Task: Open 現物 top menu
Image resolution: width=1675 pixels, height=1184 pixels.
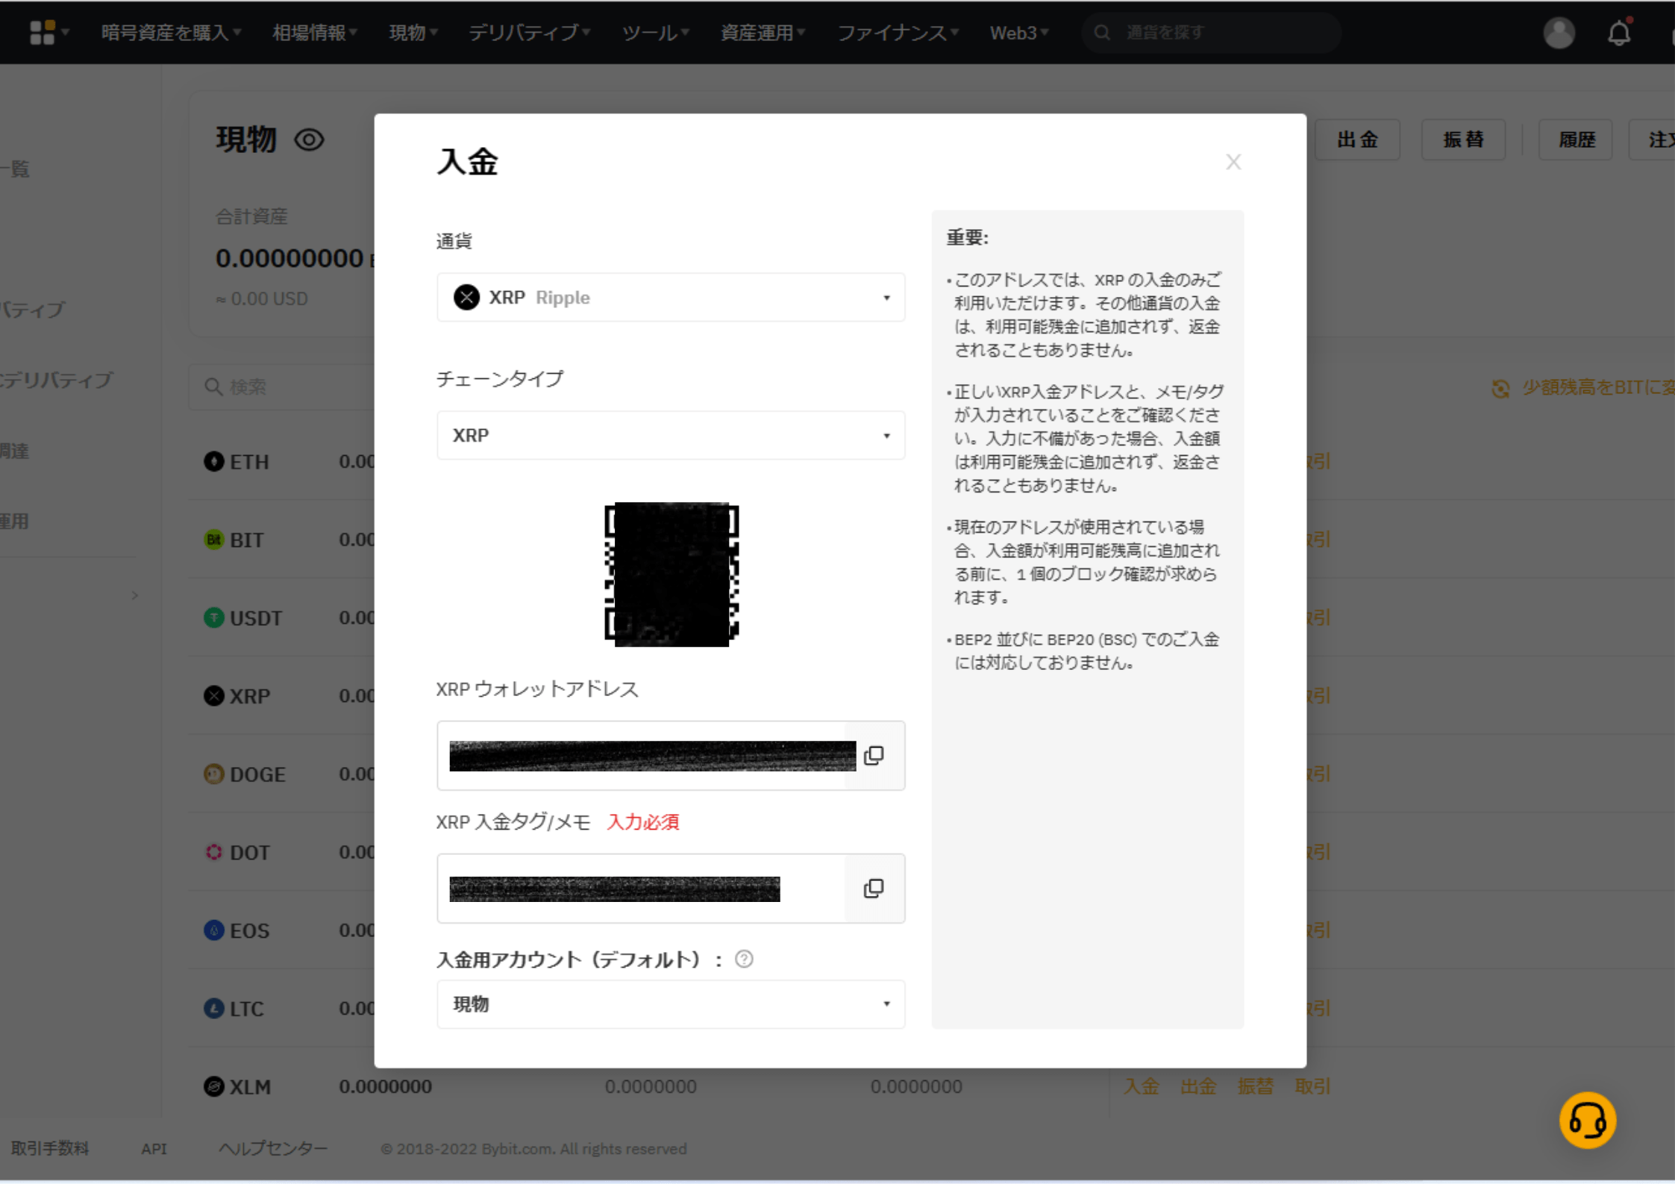Action: [x=413, y=32]
